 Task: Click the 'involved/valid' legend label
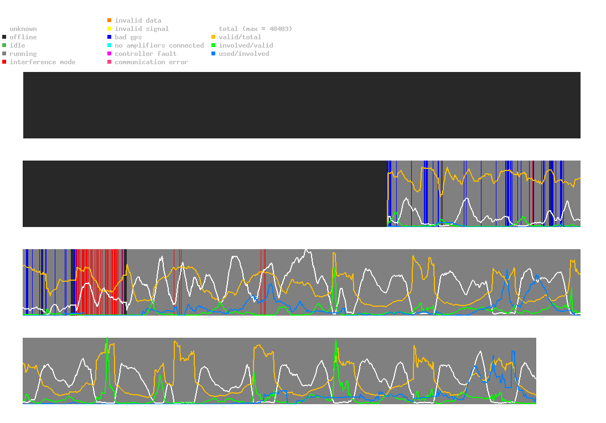coord(246,45)
